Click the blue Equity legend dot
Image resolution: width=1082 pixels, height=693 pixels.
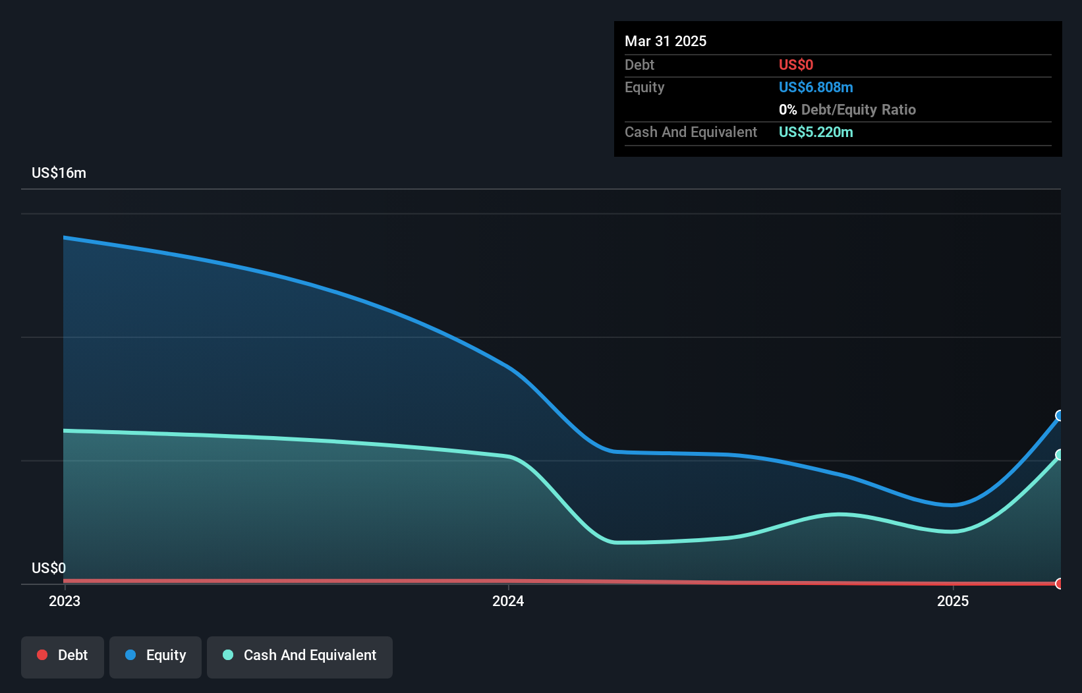tap(130, 655)
